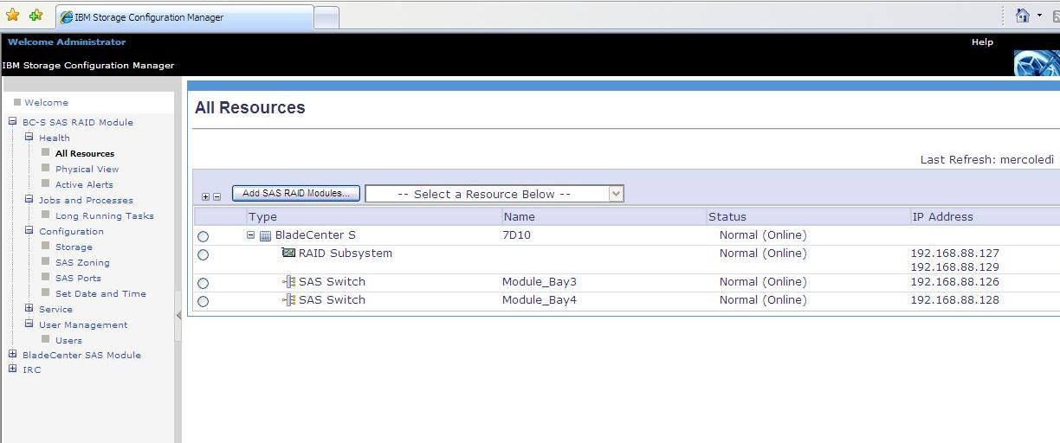
Task: Click the browser home icon
Action: tap(1023, 16)
